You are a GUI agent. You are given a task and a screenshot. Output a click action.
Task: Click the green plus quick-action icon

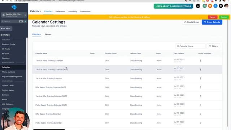point(25,21)
